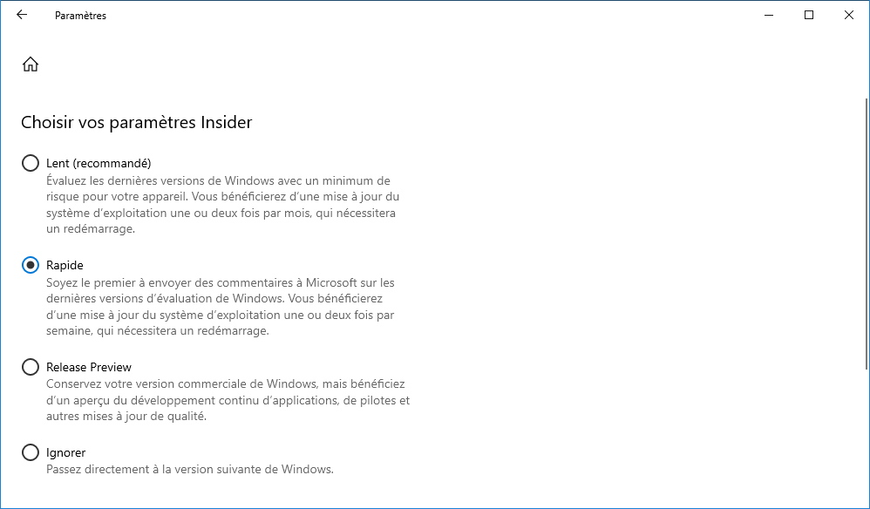Select the Ignorer radio circle
Viewport: 870px width, 509px height.
pos(31,452)
